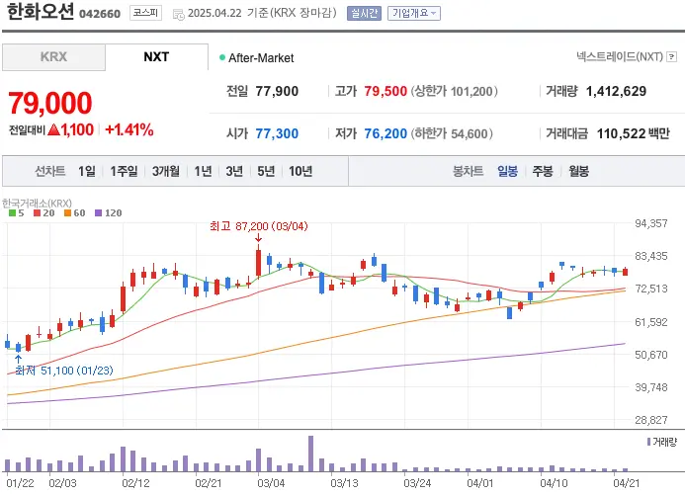Click the 하한가 54,600 text

pyautogui.click(x=452, y=133)
